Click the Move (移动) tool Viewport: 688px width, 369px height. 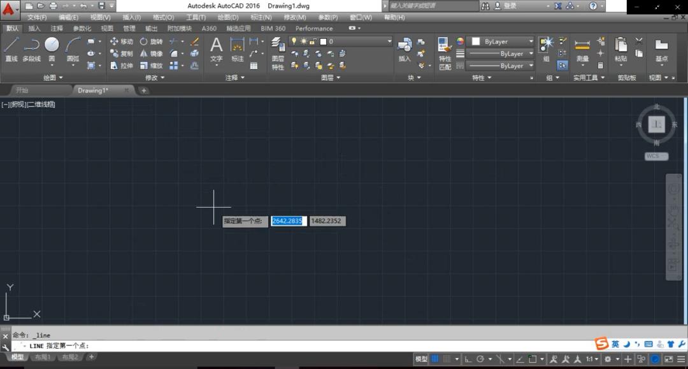pyautogui.click(x=121, y=41)
